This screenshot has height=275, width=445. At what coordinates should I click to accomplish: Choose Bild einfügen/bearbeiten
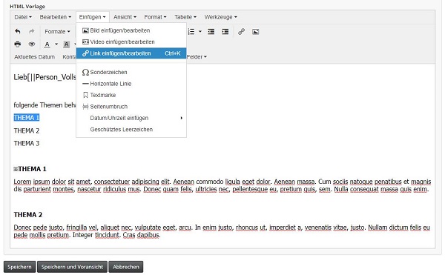click(x=131, y=30)
